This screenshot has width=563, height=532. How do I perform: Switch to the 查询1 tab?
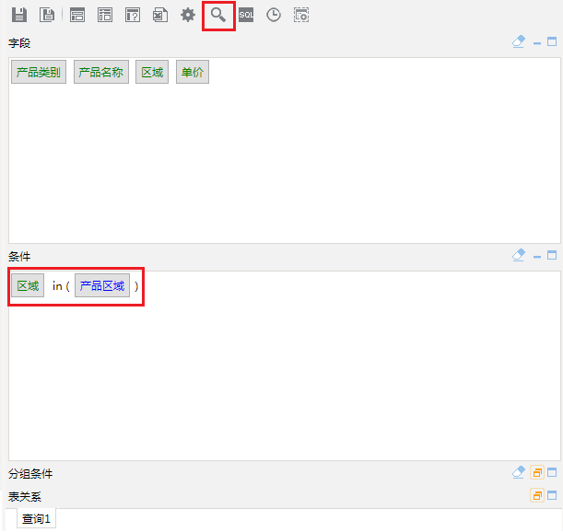coord(36,518)
